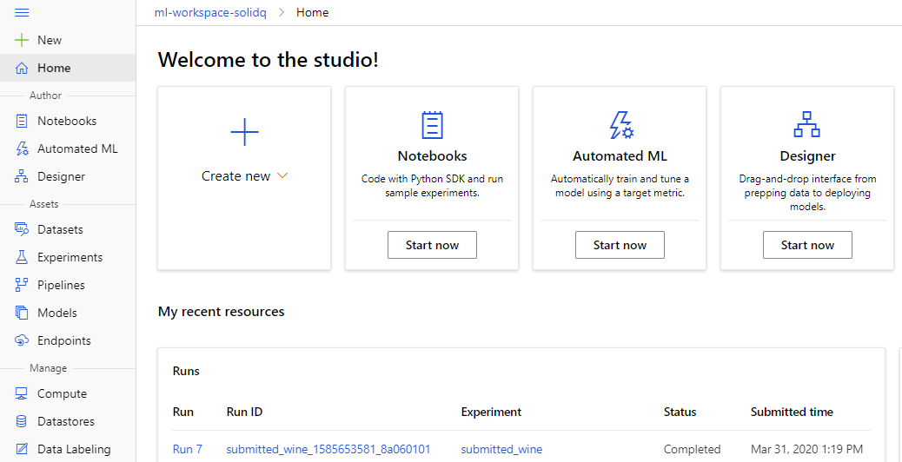Click the Completed status cell
This screenshot has width=902, height=462.
click(x=692, y=449)
